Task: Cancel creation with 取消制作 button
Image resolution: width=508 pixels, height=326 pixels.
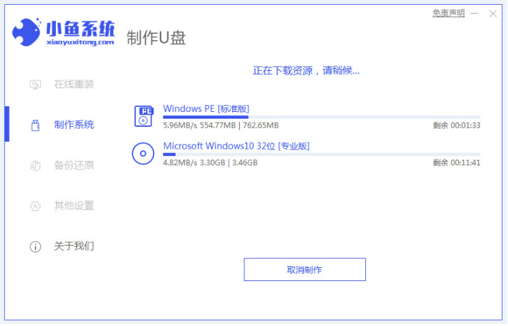Action: click(x=305, y=269)
